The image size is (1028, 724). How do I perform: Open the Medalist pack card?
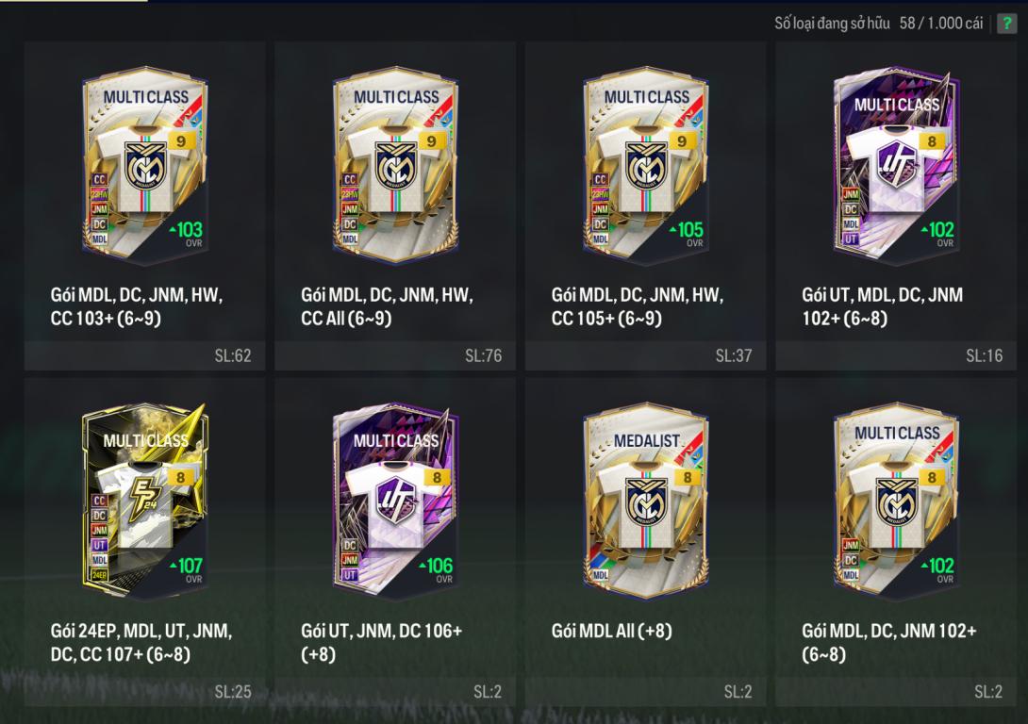pos(646,502)
